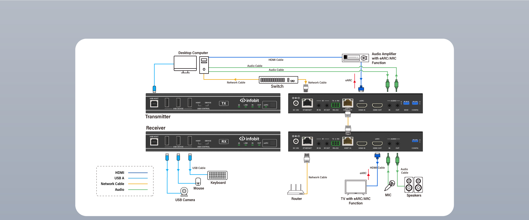Select the USB HOST port on the transmitter front

click(154, 103)
